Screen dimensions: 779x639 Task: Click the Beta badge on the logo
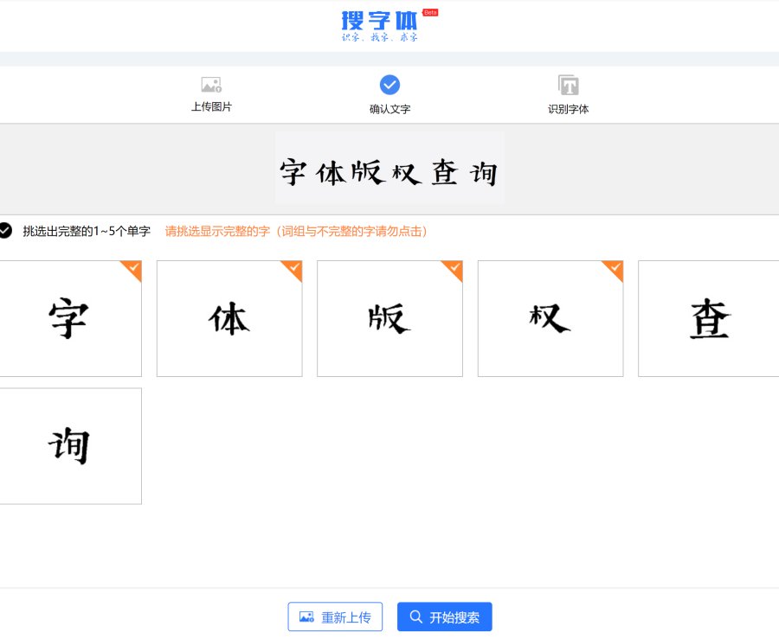click(428, 13)
